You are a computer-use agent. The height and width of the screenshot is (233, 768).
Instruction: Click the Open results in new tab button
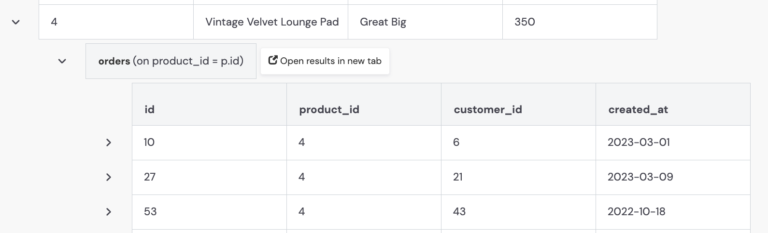tap(325, 61)
